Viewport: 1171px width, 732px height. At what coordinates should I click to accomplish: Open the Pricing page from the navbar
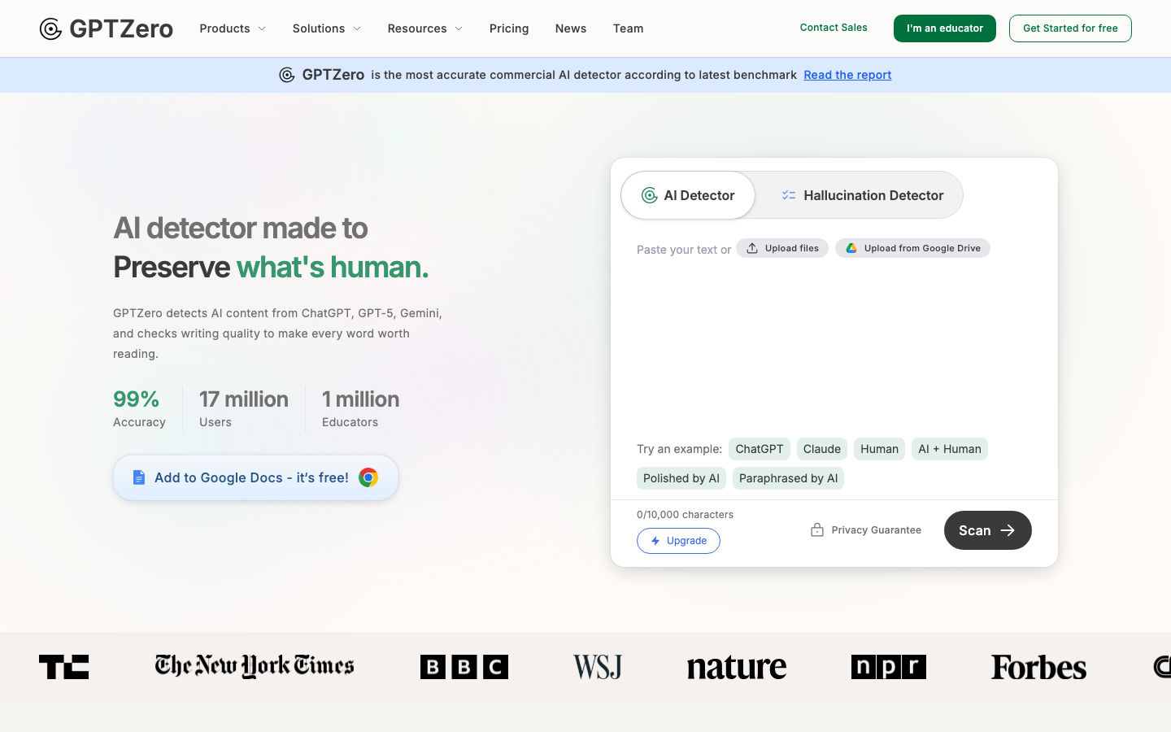tap(509, 28)
